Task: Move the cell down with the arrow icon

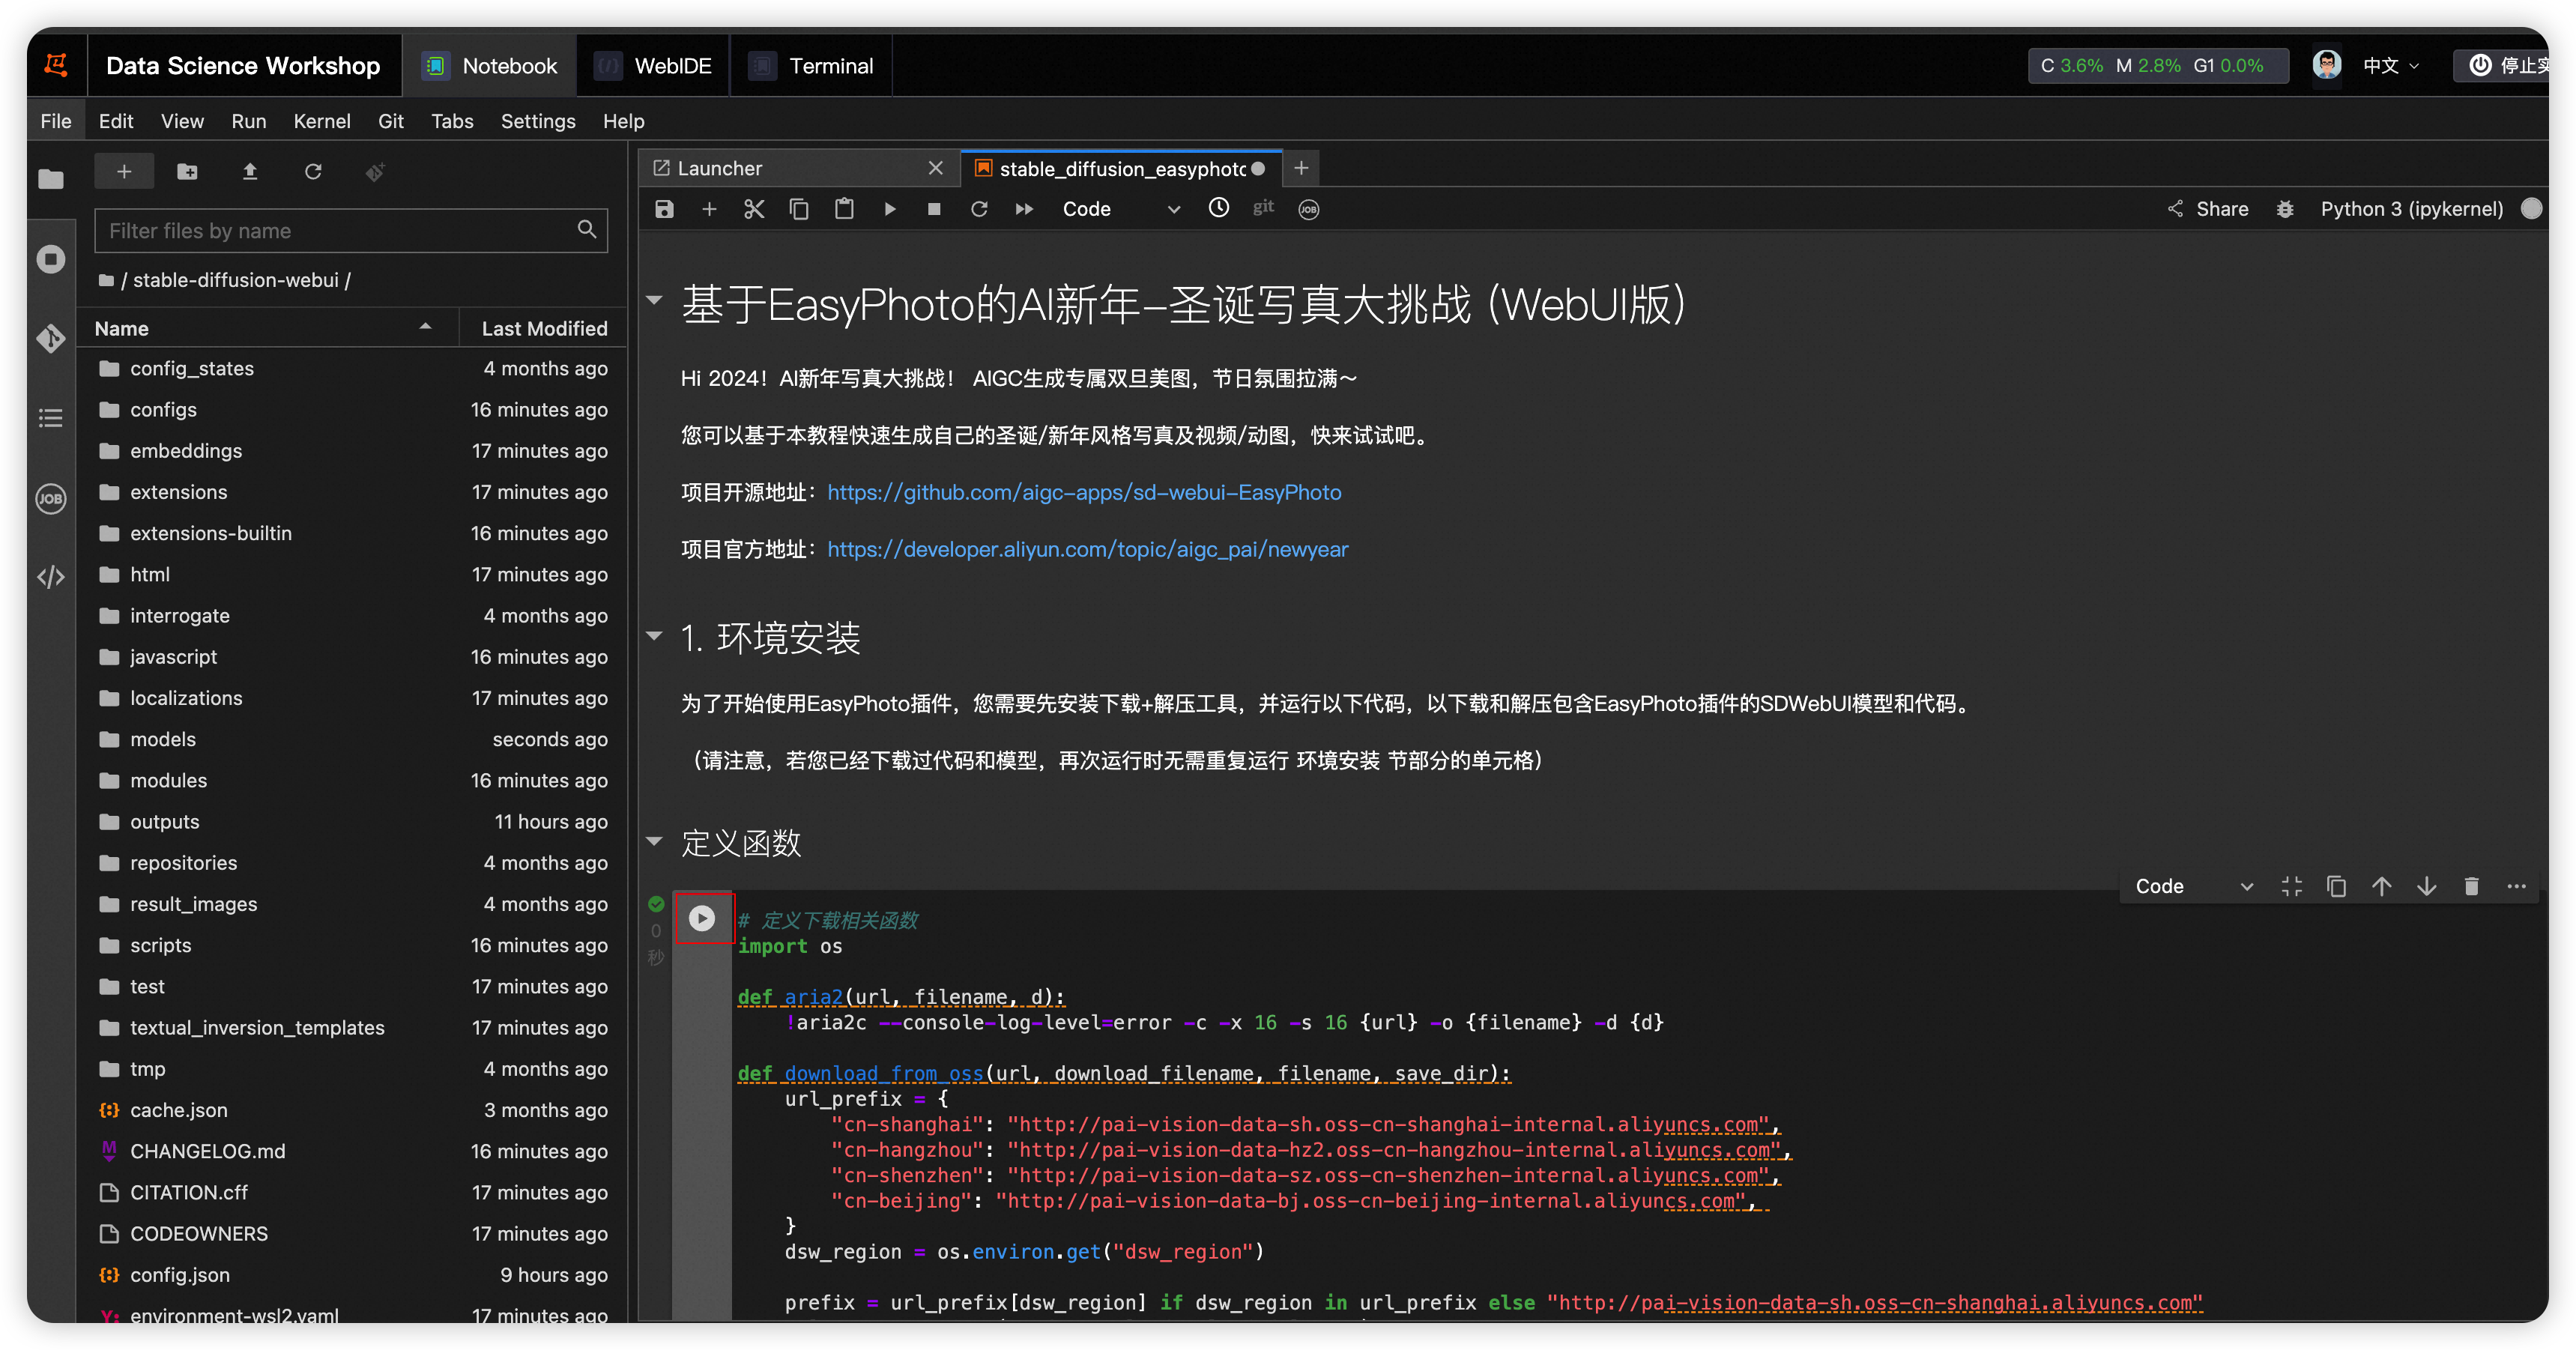Action: 2426,886
